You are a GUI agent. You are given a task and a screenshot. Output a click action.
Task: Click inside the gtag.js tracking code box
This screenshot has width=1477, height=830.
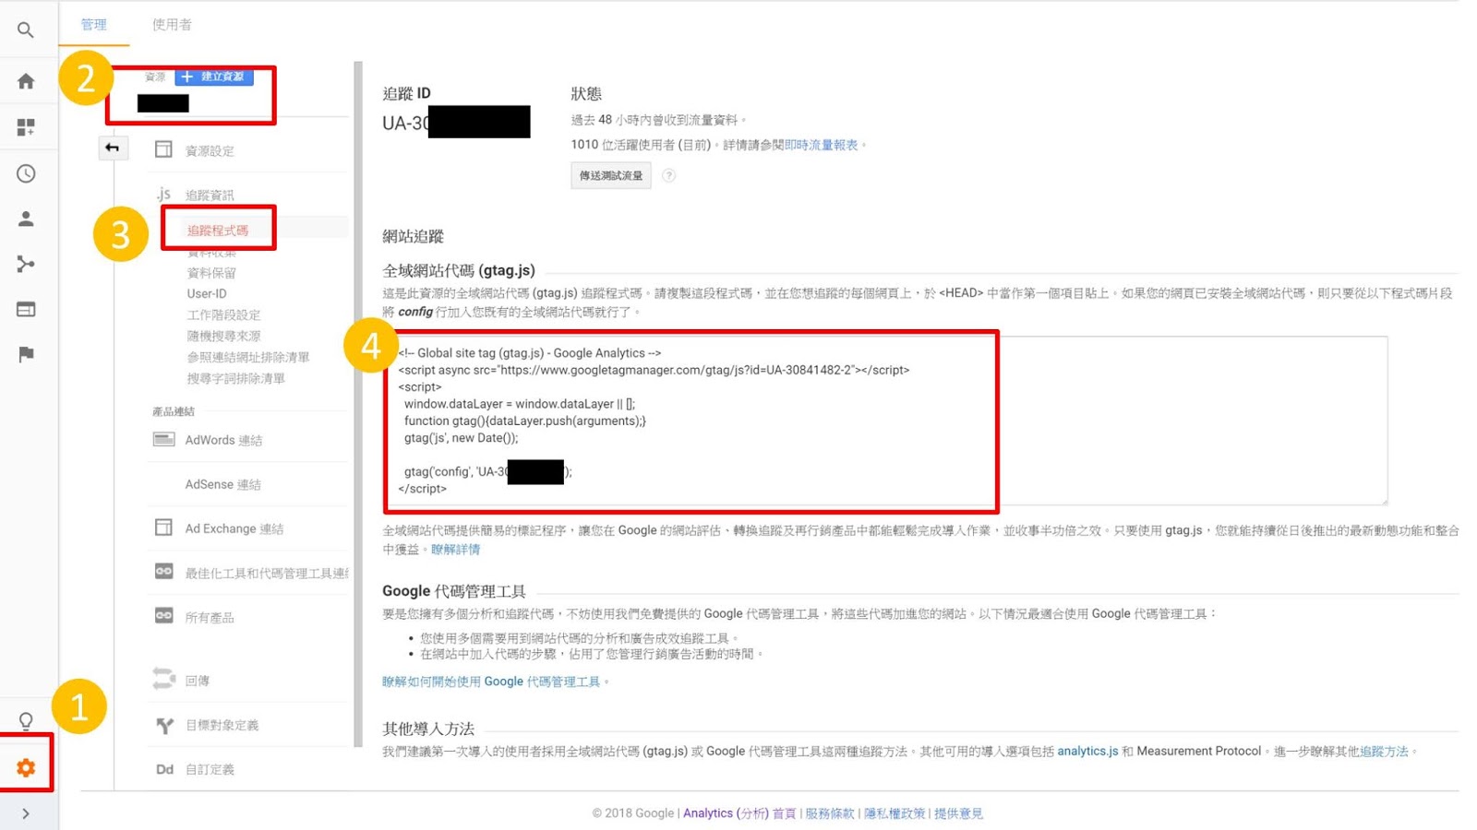click(886, 421)
